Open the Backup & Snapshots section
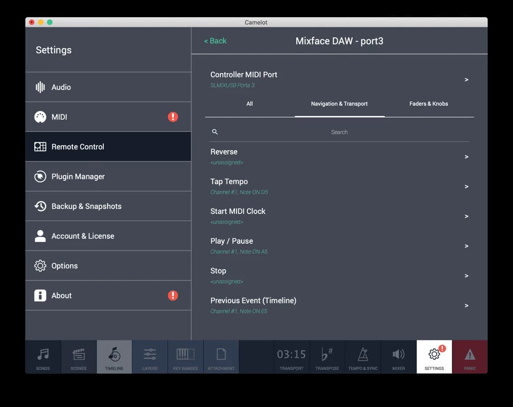Screen dimensions: 513x407 (108, 206)
